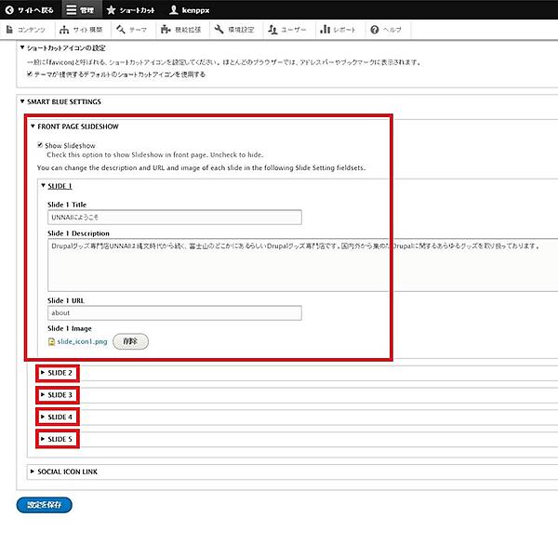
Task: Click the 設定を保存 save button
Action: tap(44, 505)
